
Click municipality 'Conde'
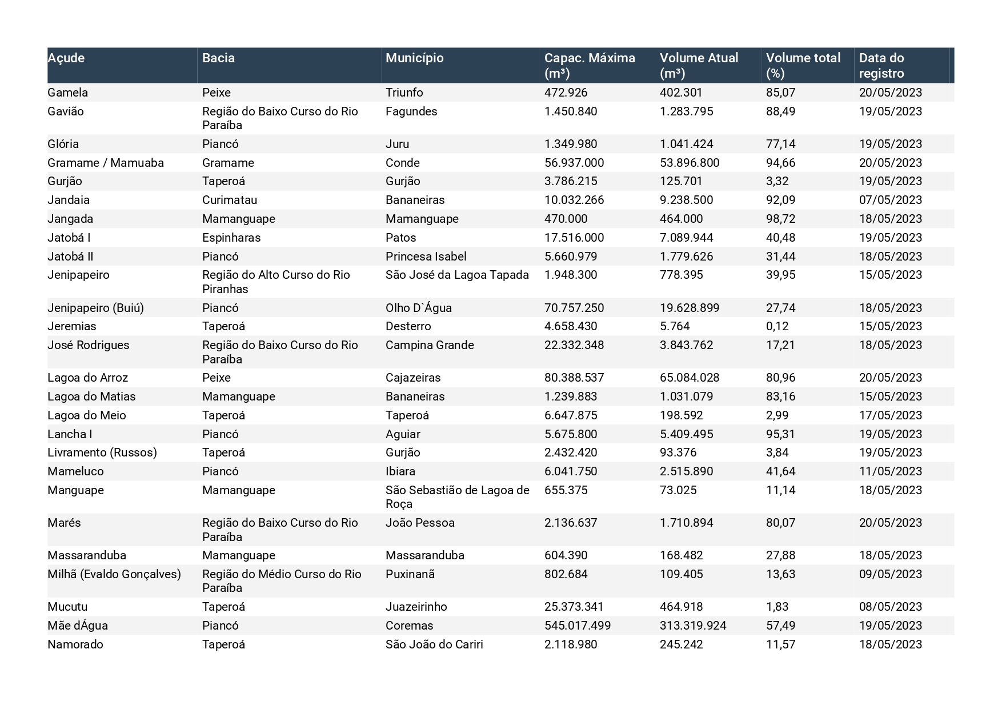[x=403, y=163]
